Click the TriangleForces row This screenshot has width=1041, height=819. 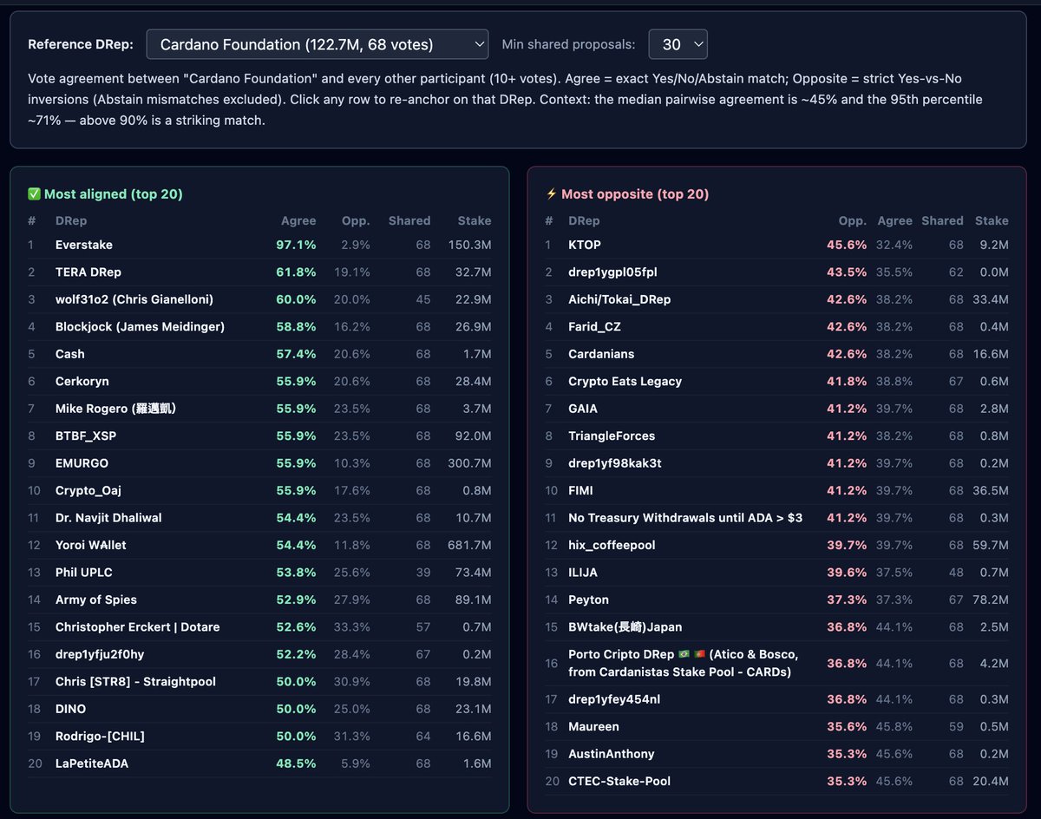tap(776, 436)
